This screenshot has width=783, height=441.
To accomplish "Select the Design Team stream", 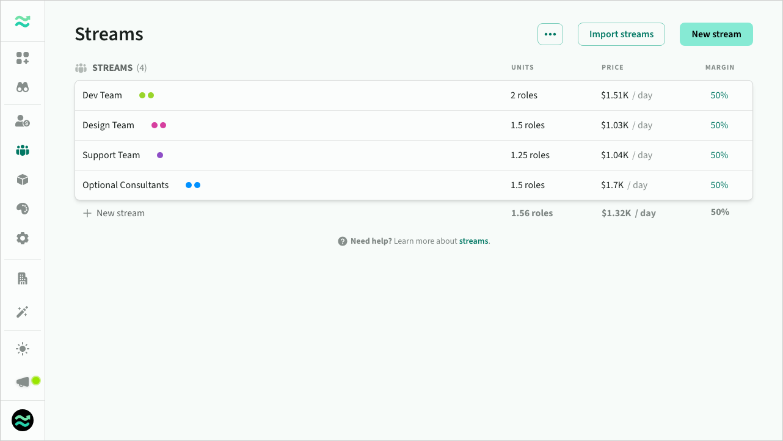I will 108,125.
